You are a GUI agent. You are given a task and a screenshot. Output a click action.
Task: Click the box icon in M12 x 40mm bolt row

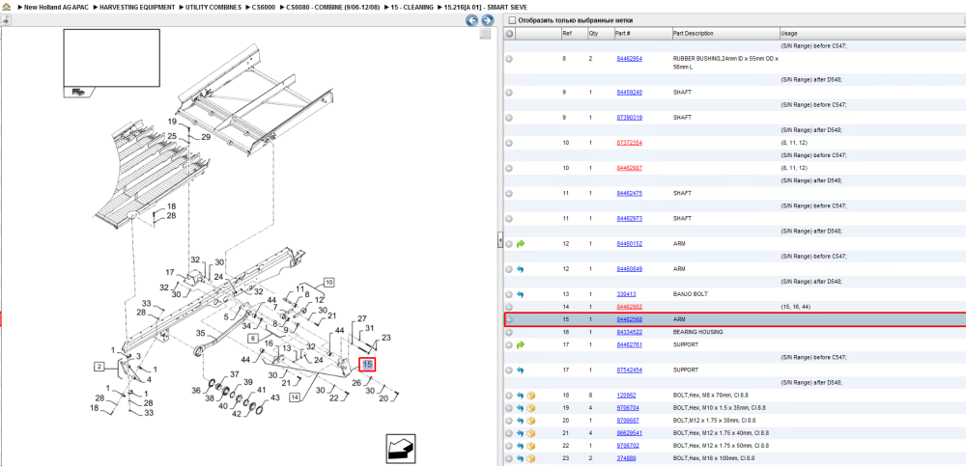tap(530, 433)
